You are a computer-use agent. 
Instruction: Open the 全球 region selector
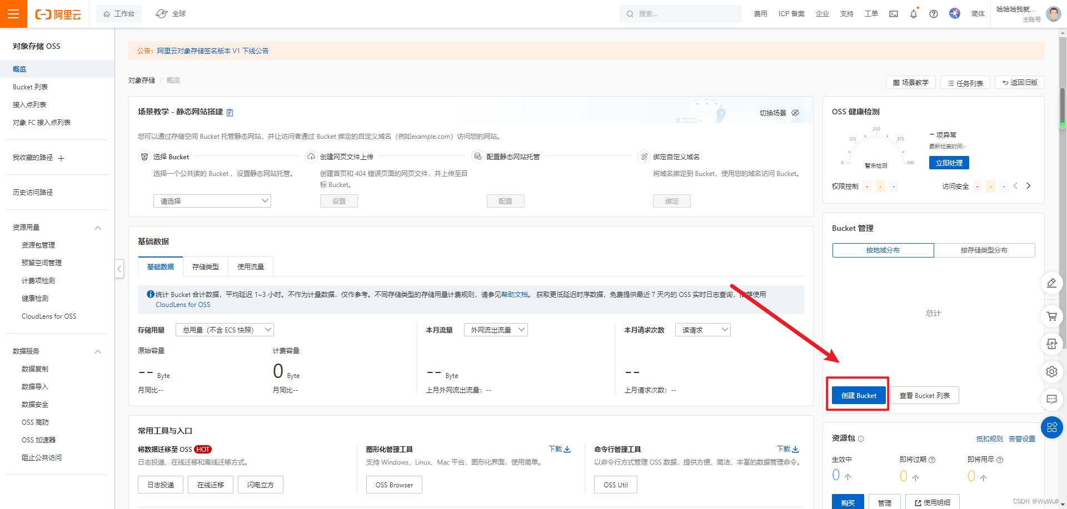(171, 14)
